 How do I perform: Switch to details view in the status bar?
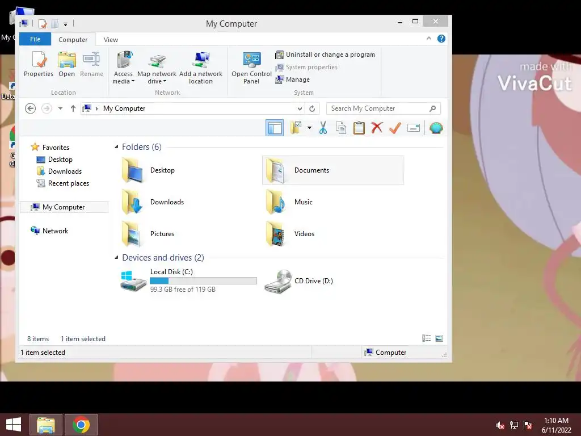pos(427,338)
